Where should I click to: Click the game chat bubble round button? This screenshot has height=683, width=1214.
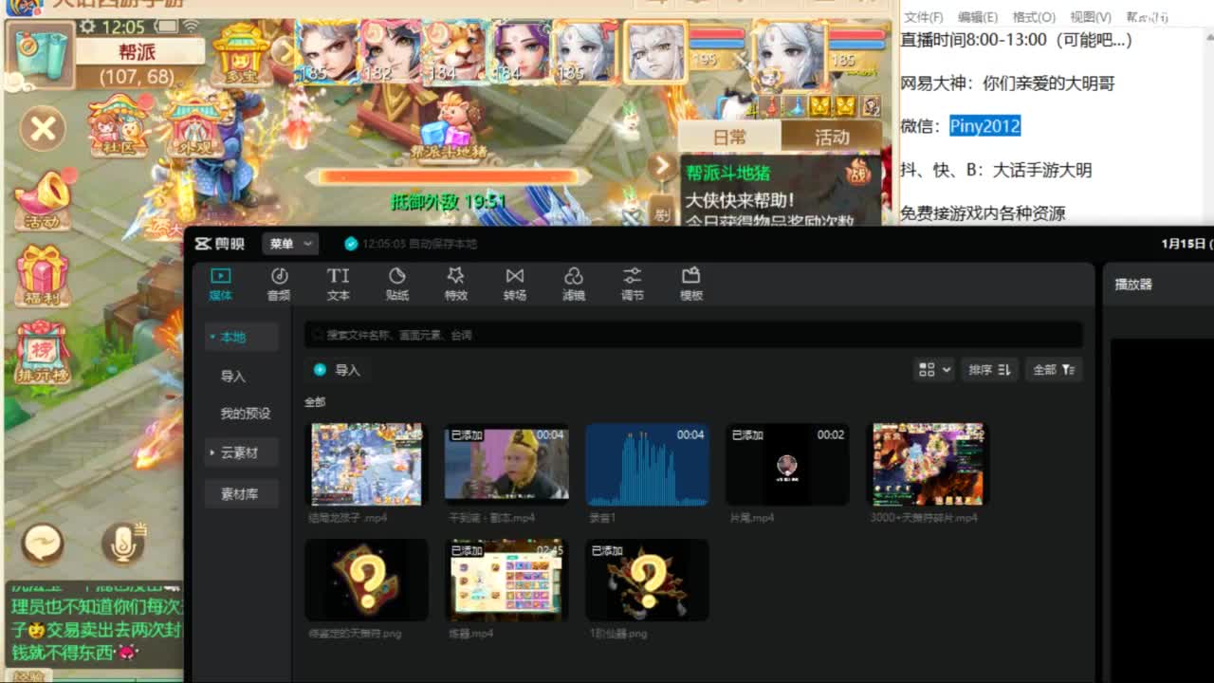pos(43,544)
